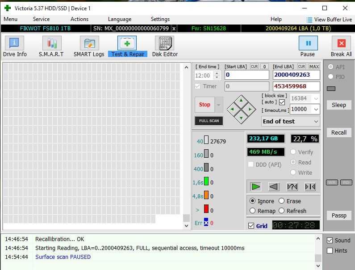Click the Start LBA input field
The image size is (355, 270).
pos(247,75)
